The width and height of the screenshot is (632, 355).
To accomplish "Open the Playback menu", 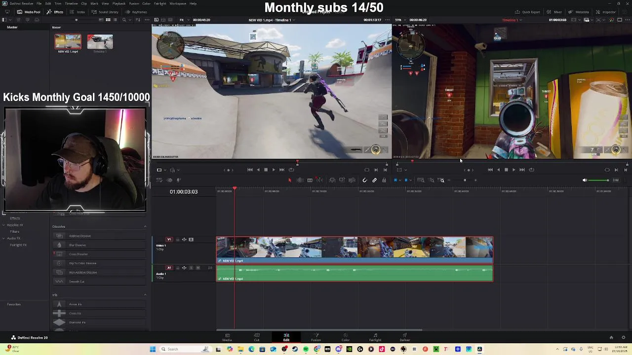I will (x=119, y=3).
